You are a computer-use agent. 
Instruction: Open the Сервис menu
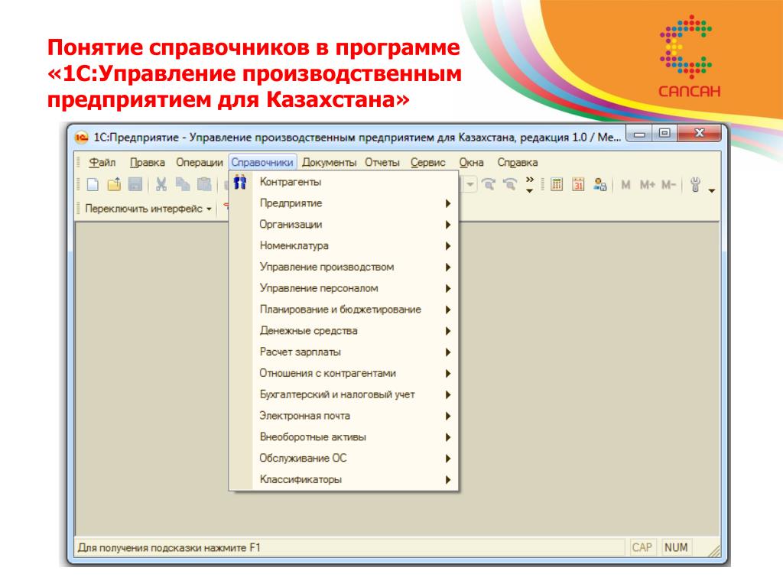[x=428, y=163]
